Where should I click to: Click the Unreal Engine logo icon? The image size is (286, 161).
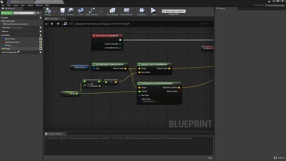[2, 2]
